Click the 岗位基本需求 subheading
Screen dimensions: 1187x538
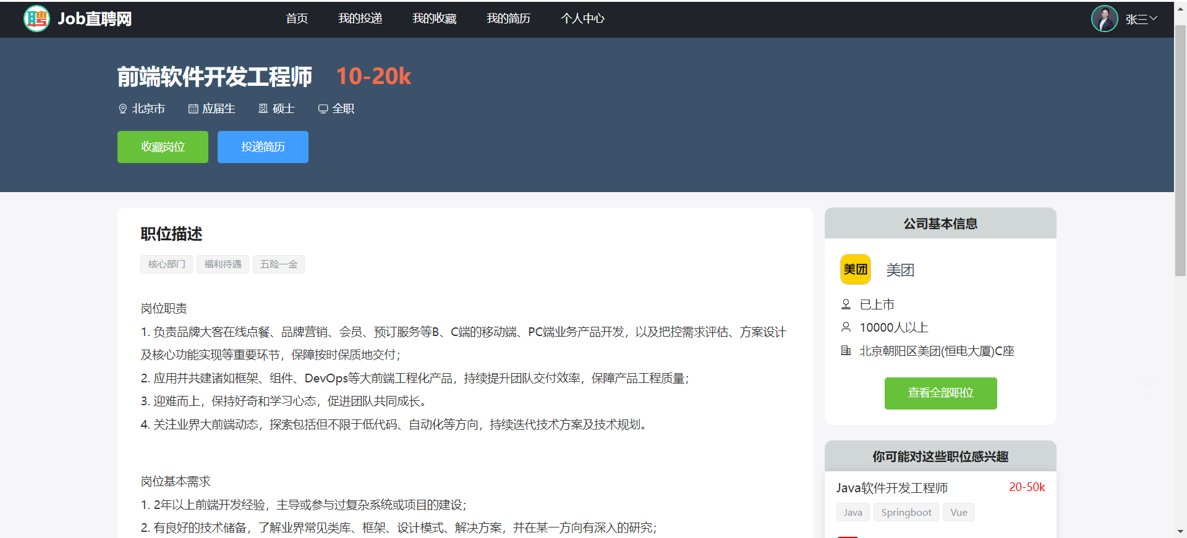pyautogui.click(x=176, y=481)
